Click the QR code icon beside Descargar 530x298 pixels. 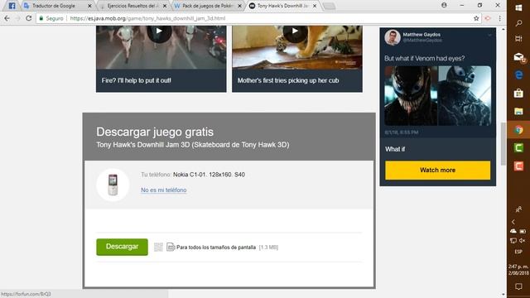[158, 248]
